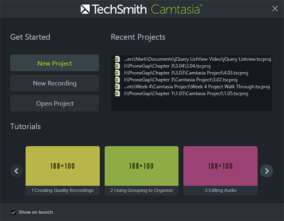Click the TechSmith logo icon
Viewport: 284px width, 221px height.
85,9
